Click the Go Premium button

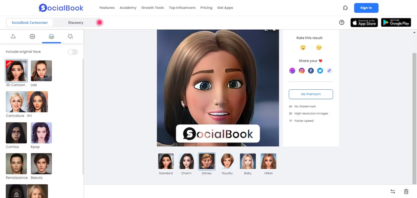311,94
